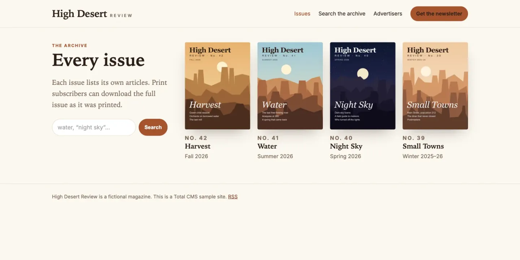Viewport: 520px width, 260px height.
Task: Click the 'Winter 2025–26' date text
Action: (x=422, y=156)
